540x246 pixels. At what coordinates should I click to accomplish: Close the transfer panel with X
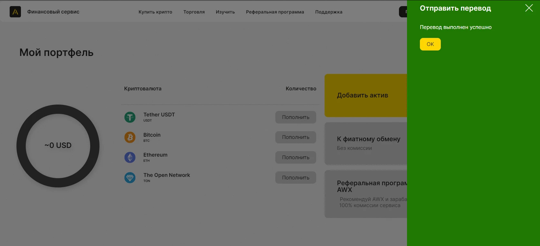point(529,8)
